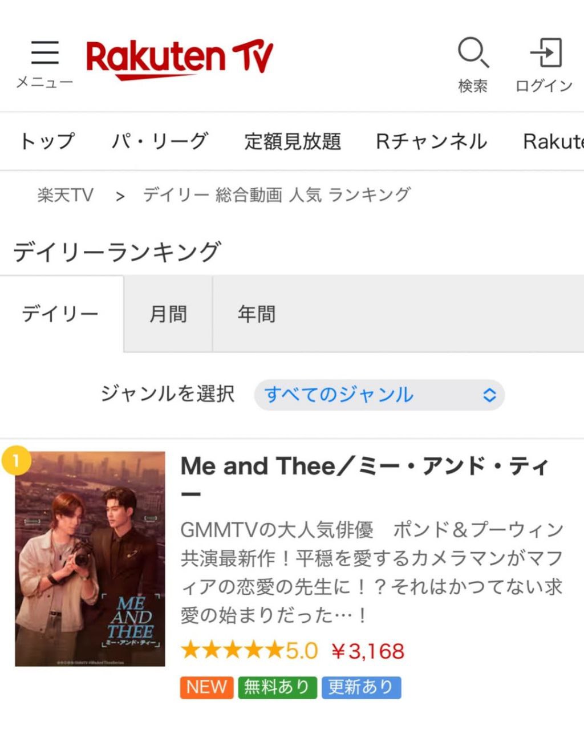This screenshot has height=730, width=584.
Task: Click the orange NEW badge
Action: coord(206,687)
